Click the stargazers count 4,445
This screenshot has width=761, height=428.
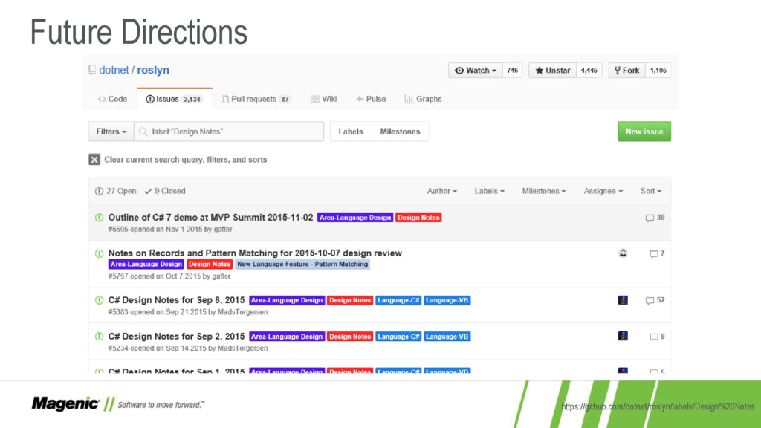coord(589,71)
